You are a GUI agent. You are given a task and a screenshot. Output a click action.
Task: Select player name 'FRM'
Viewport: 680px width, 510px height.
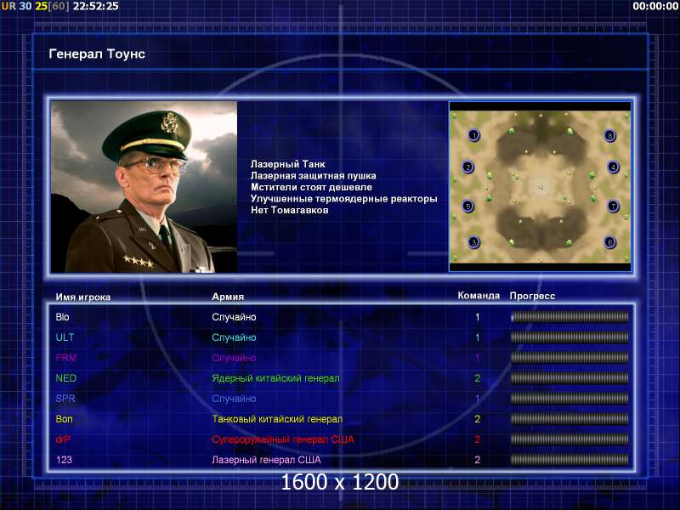[66, 358]
